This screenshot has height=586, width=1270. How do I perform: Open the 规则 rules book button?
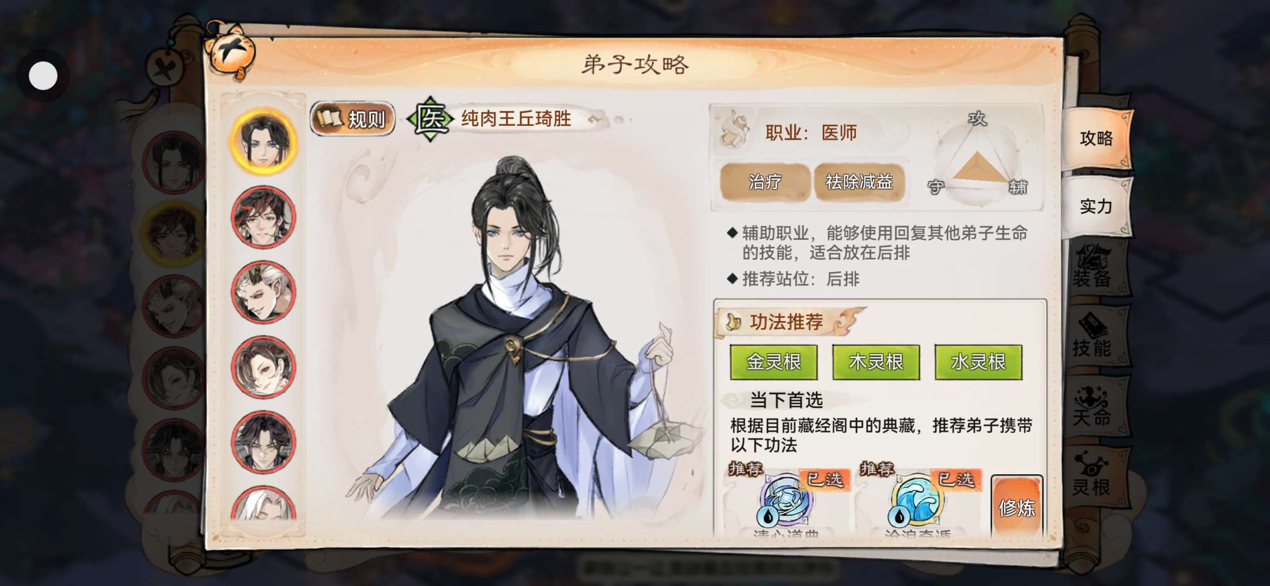click(x=353, y=118)
